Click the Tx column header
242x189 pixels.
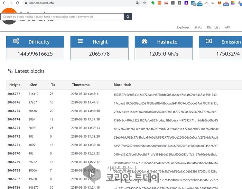click(x=53, y=85)
